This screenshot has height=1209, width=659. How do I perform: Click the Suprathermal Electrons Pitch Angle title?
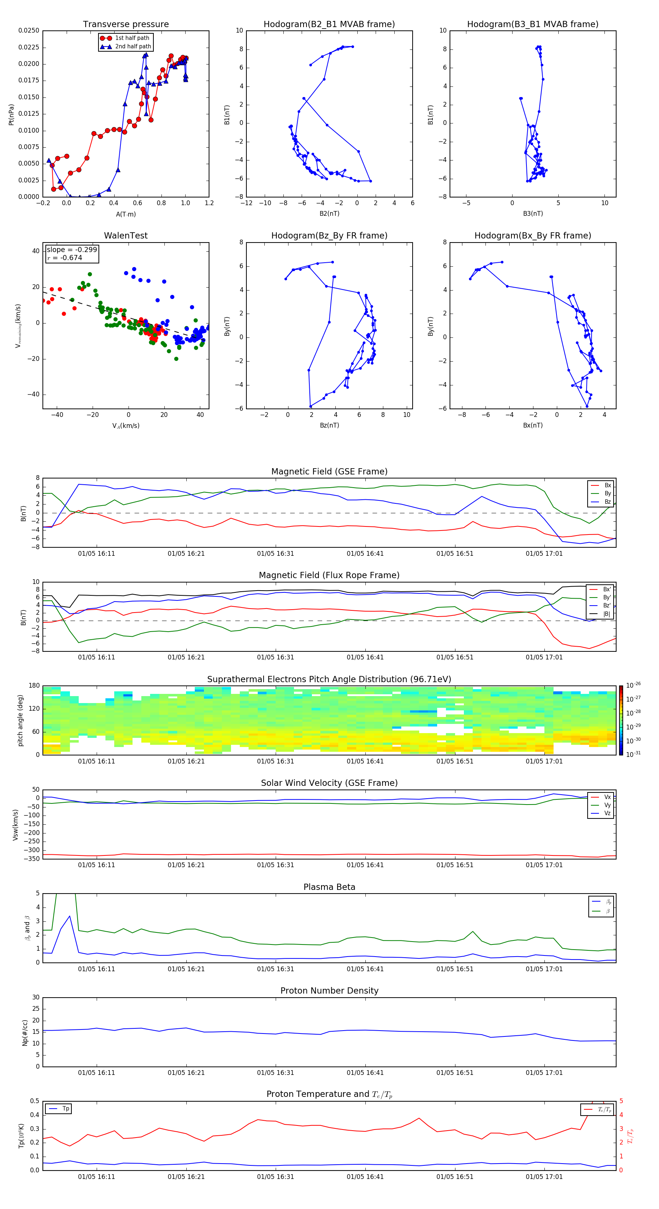pos(329,680)
